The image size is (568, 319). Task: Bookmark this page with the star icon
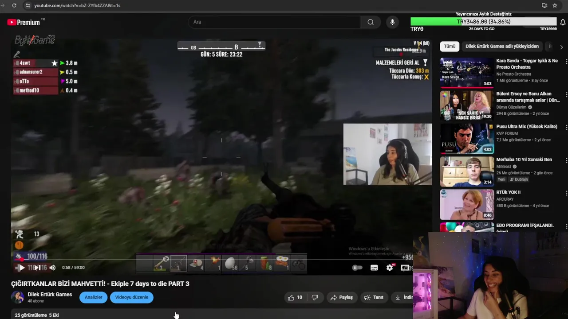coord(555,5)
